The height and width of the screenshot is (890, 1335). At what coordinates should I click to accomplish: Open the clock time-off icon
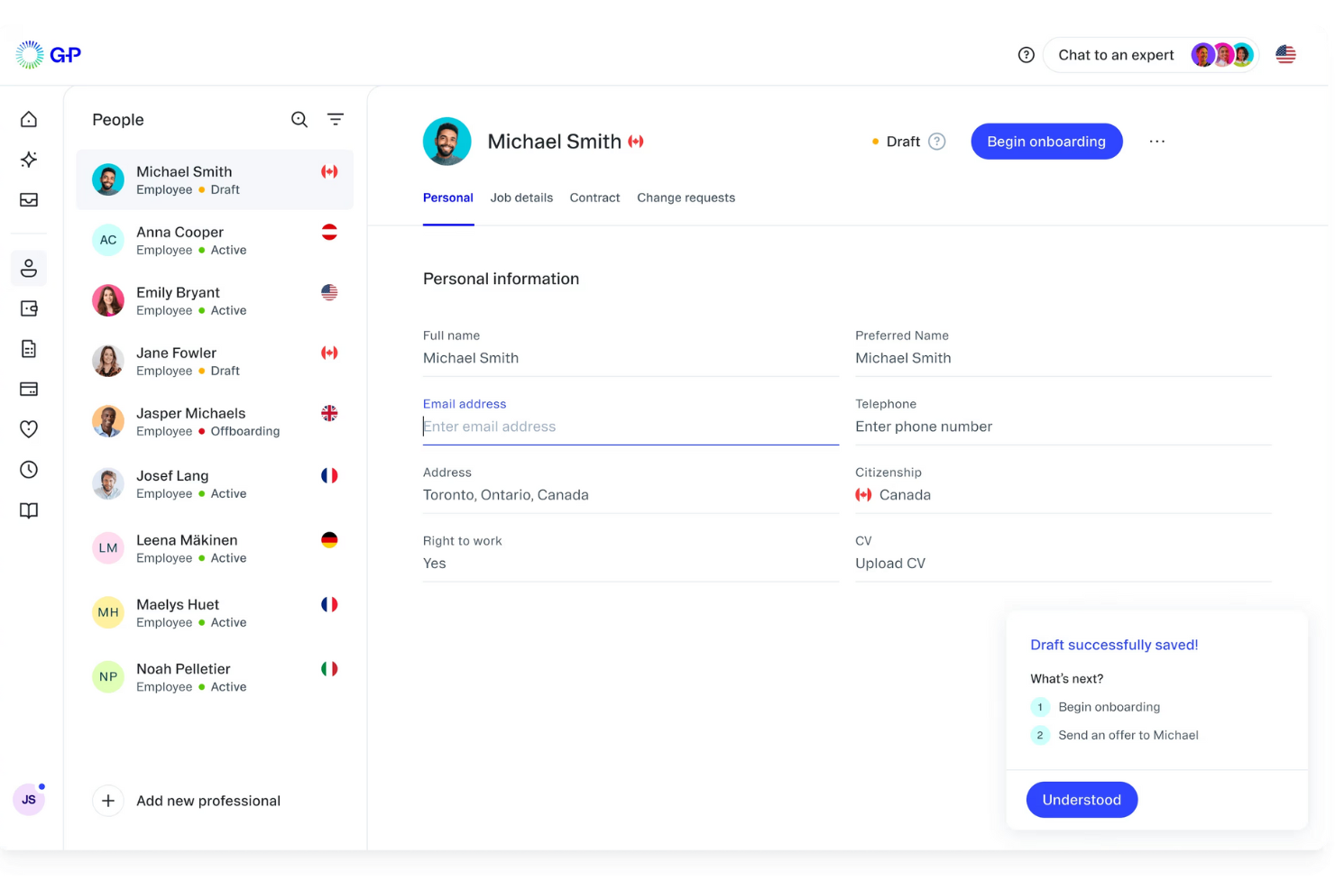[x=28, y=470]
